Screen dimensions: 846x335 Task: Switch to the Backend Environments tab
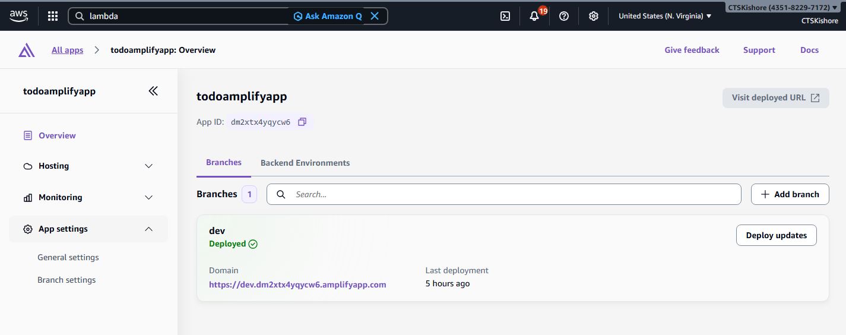pos(305,163)
